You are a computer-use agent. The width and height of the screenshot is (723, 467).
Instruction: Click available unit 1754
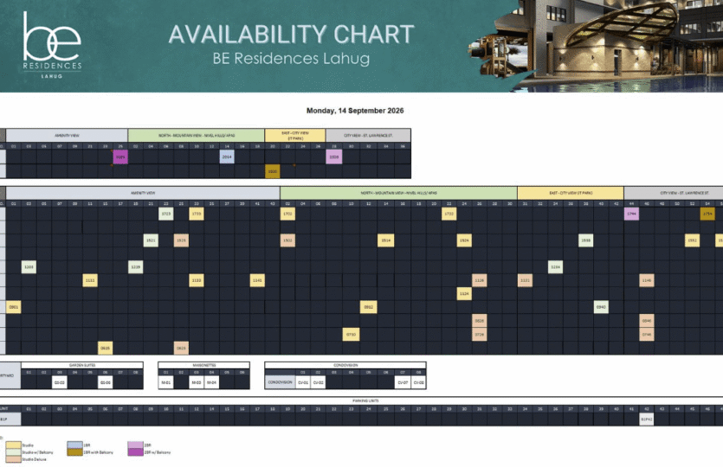pos(707,214)
